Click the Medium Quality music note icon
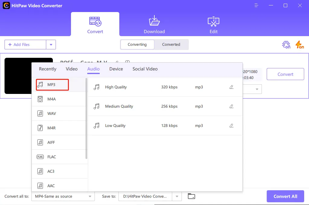309x205 pixels. (97, 106)
